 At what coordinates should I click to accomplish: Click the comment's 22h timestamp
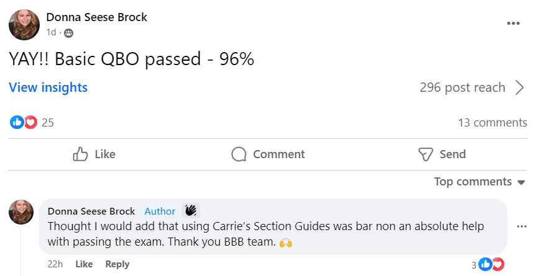pos(55,264)
